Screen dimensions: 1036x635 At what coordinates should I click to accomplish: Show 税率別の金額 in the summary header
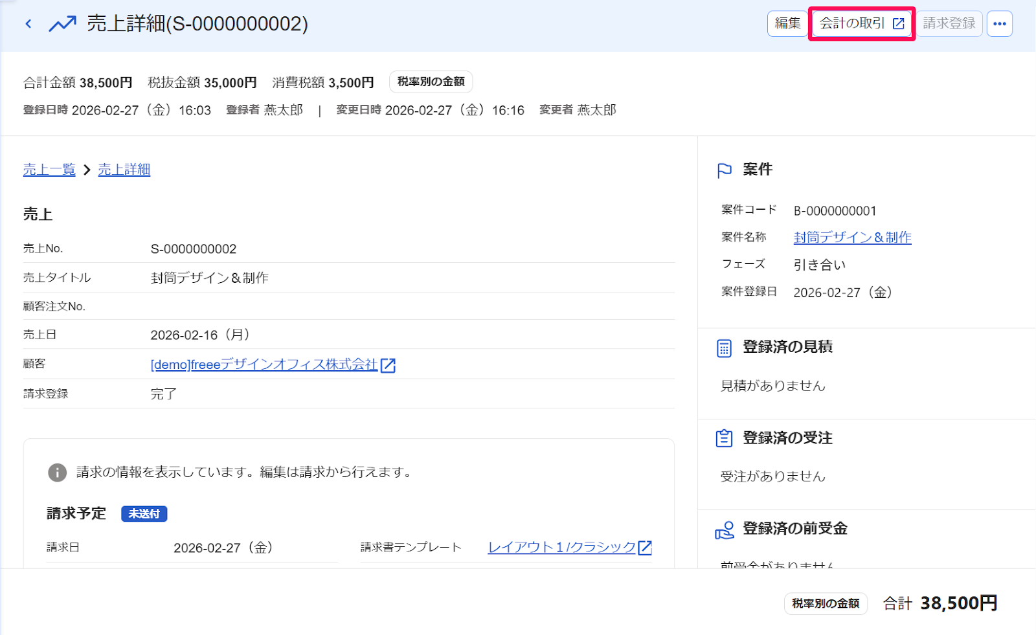(x=431, y=82)
